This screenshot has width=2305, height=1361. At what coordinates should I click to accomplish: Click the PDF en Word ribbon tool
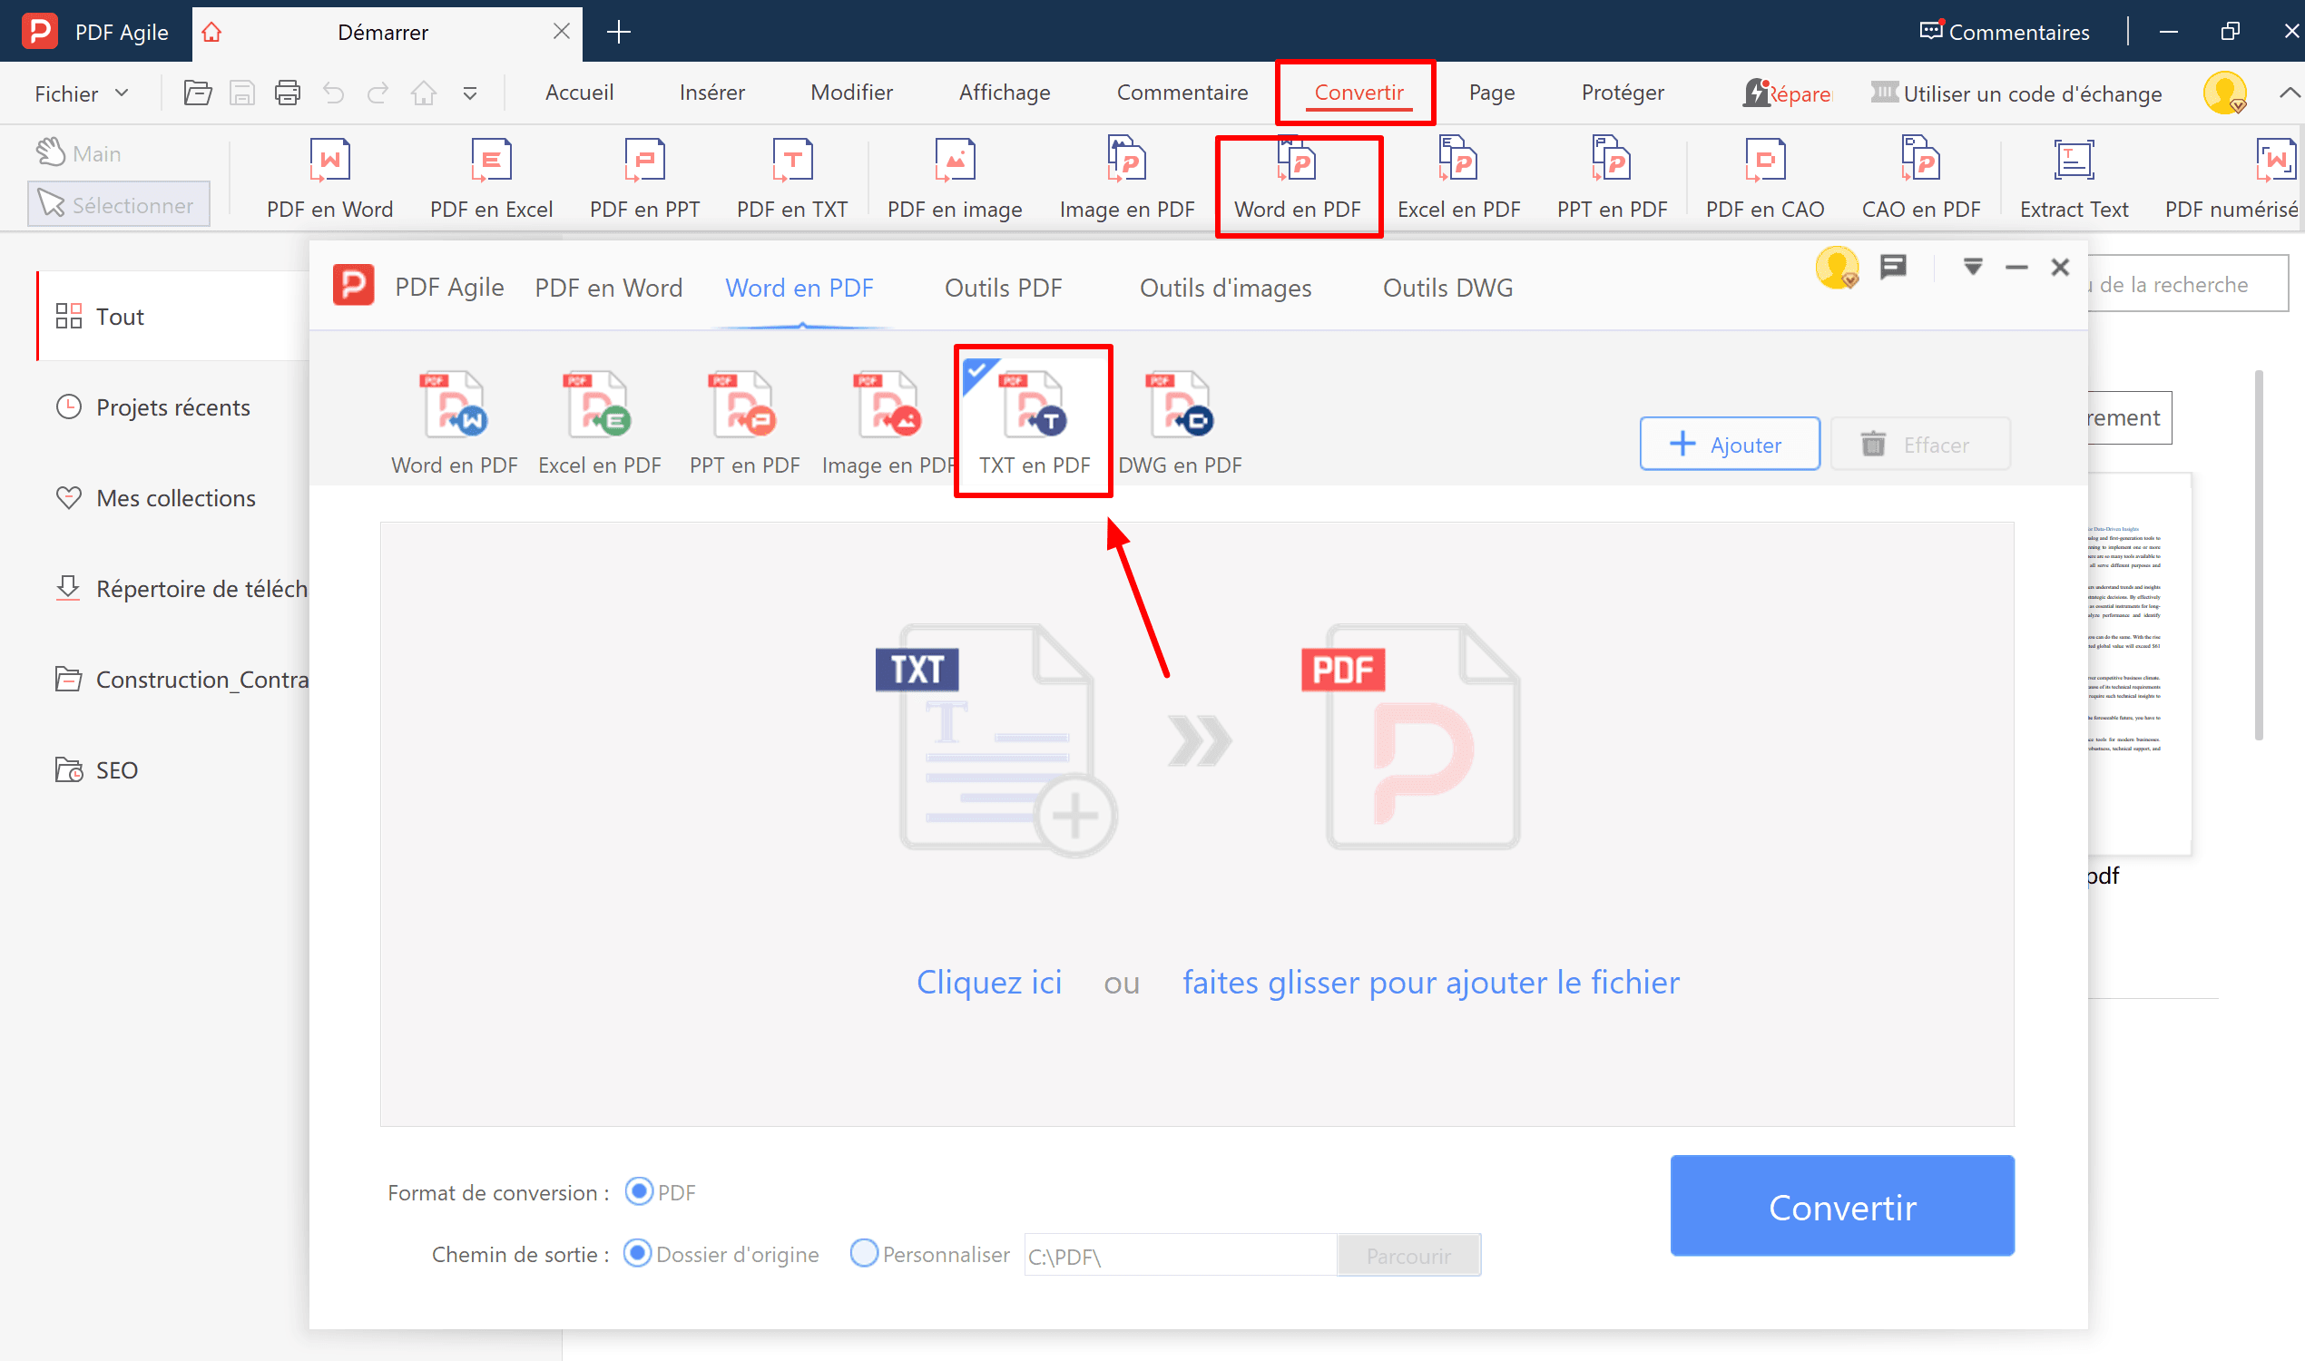click(329, 180)
